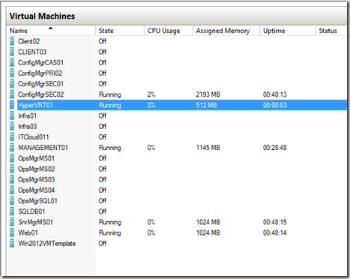350x279 pixels.
Task: Click the VM icon beside SrvMgrMS01
Action: 12,222
